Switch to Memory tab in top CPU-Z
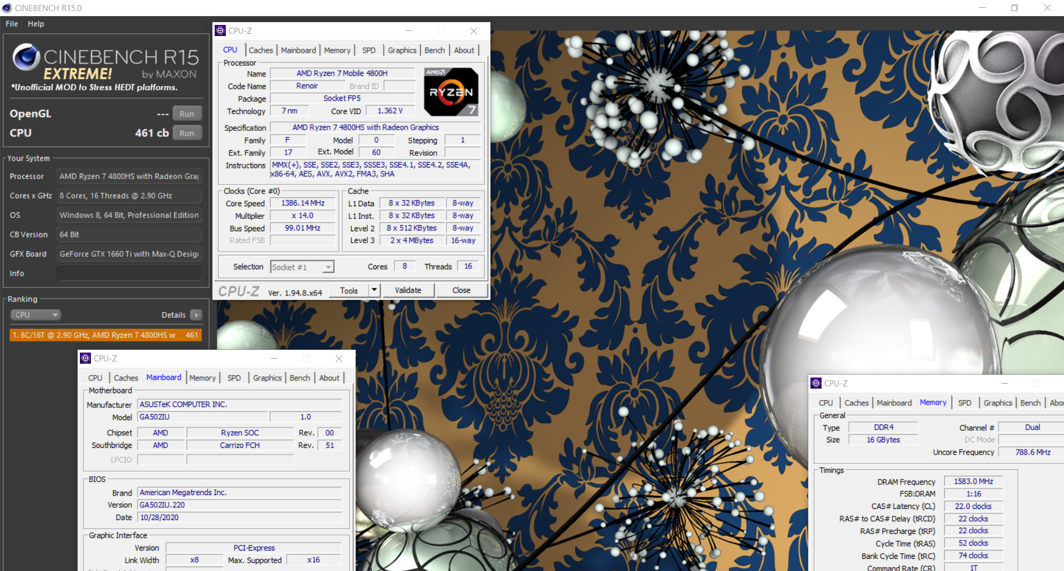The width and height of the screenshot is (1064, 571). pos(337,50)
